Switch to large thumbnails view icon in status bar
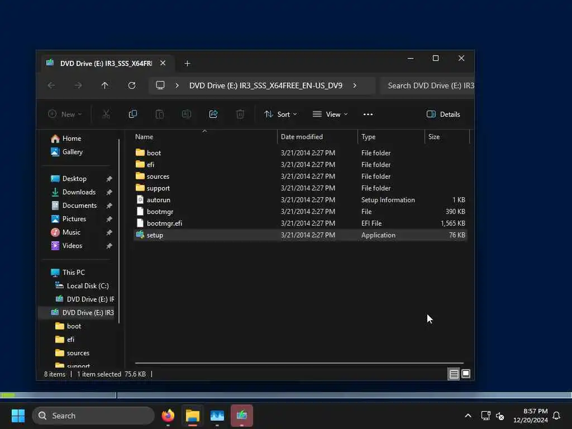 466,374
